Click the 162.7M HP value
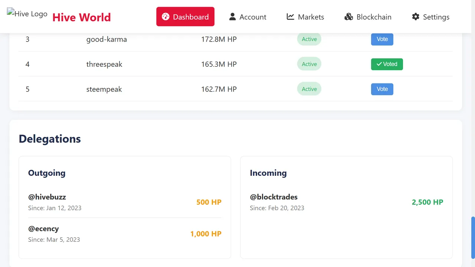Image resolution: width=475 pixels, height=267 pixels. click(219, 89)
